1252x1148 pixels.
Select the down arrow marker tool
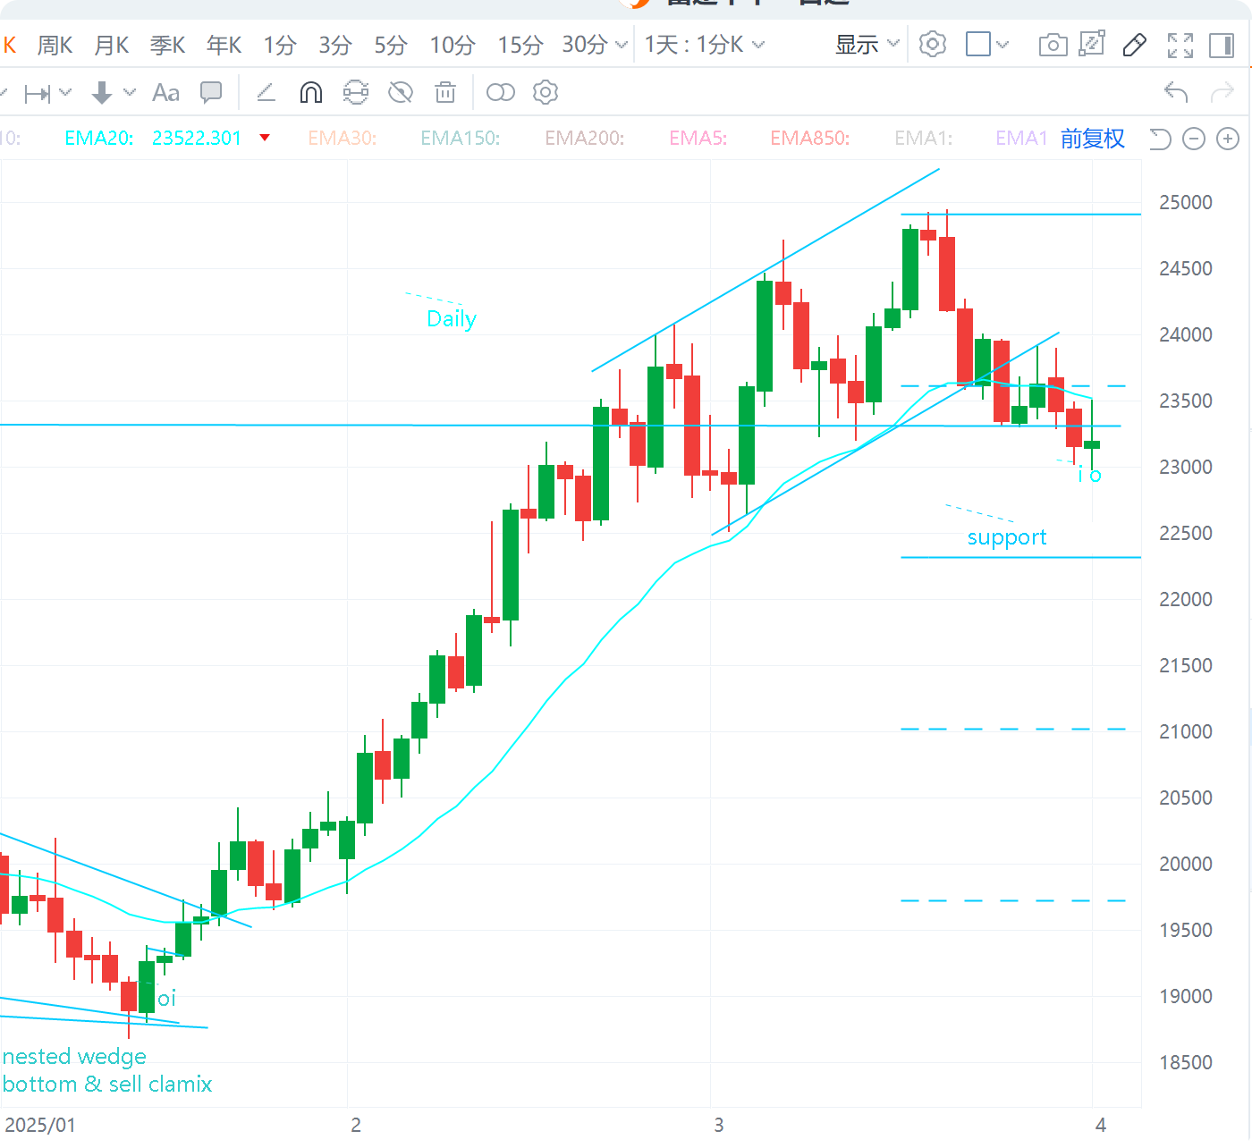point(102,92)
